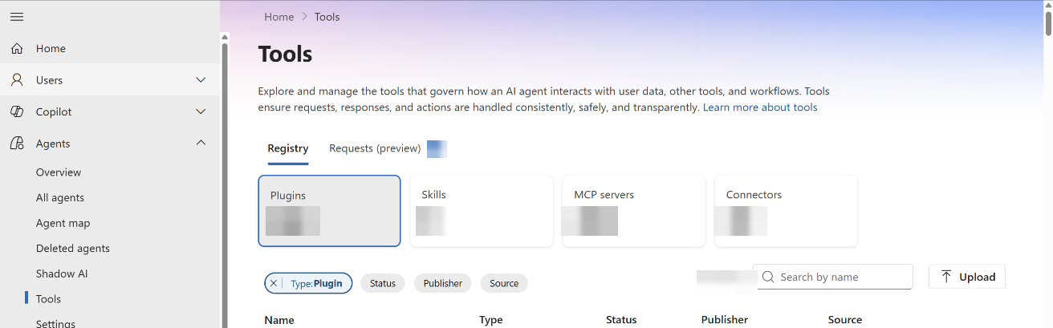Select the Connectors card
The width and height of the screenshot is (1053, 328).
click(x=786, y=211)
